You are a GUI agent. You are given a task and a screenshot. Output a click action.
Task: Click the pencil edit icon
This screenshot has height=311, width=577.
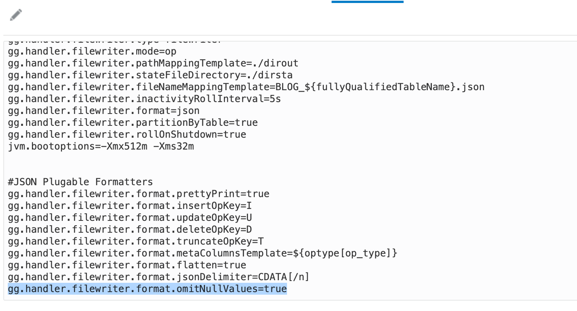pos(16,15)
